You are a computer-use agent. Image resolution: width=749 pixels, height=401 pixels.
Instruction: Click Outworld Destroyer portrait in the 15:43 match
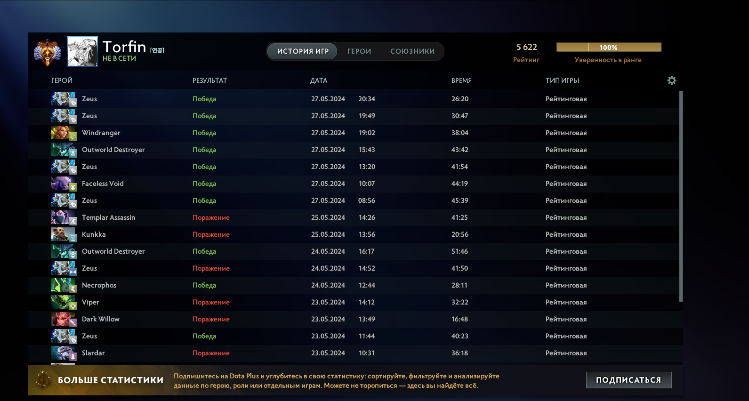pos(64,150)
